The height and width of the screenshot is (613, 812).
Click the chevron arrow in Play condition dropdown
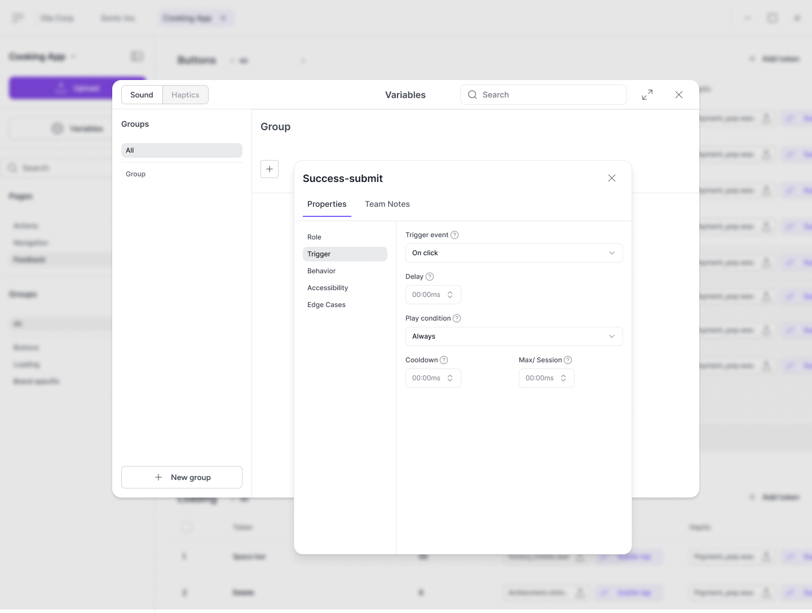[612, 336]
